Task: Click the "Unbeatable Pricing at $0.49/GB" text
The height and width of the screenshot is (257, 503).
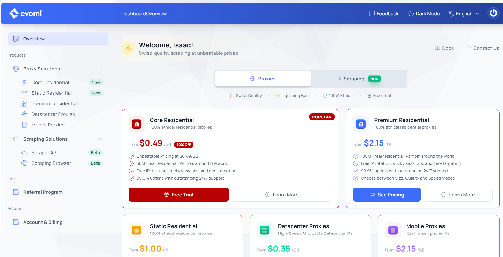Action: point(167,156)
